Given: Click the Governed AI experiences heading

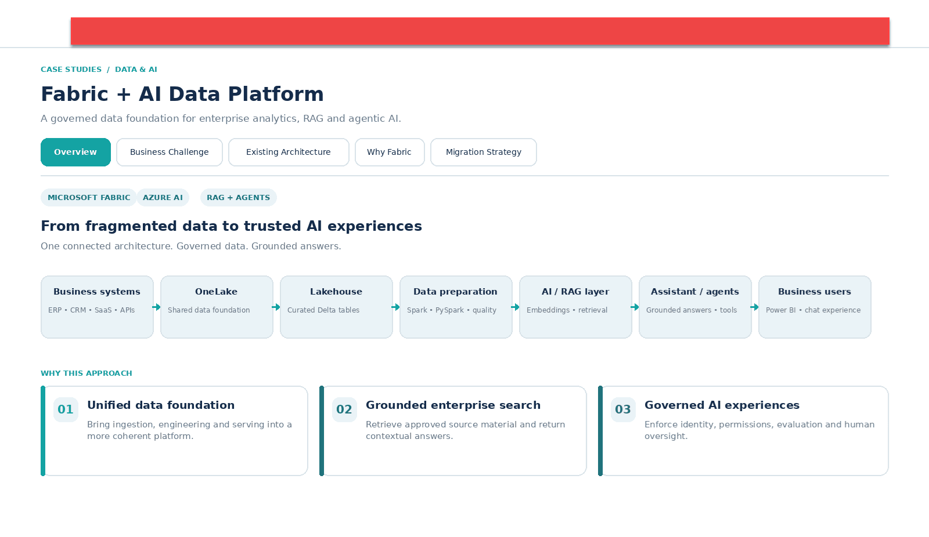Looking at the screenshot, I should click(x=722, y=405).
